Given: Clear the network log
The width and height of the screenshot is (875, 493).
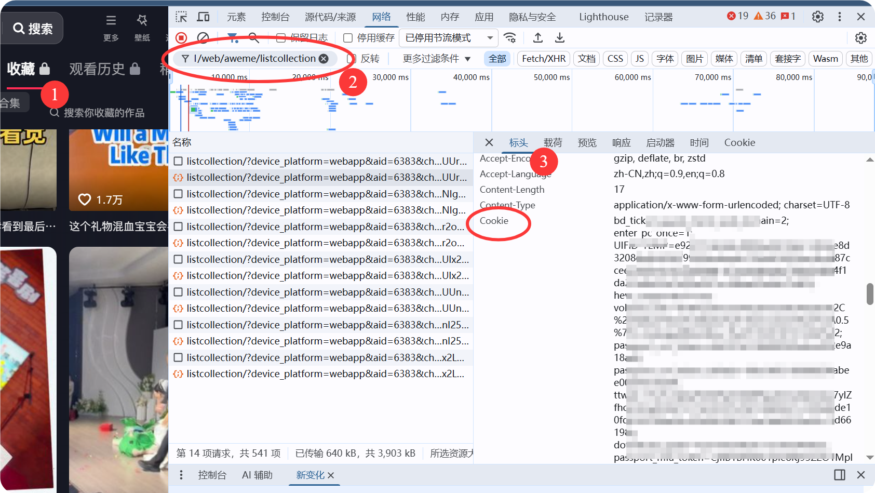Looking at the screenshot, I should 203,37.
